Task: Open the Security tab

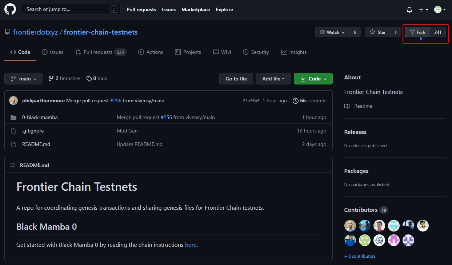Action: click(256, 52)
